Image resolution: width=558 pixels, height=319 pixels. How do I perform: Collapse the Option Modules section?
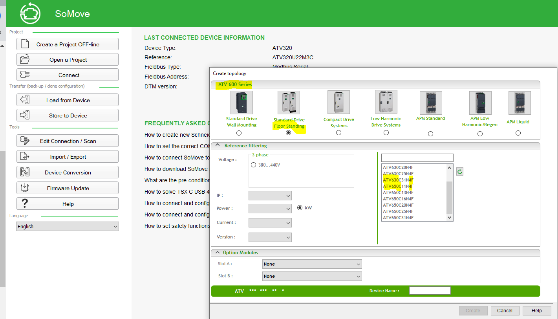[217, 253]
